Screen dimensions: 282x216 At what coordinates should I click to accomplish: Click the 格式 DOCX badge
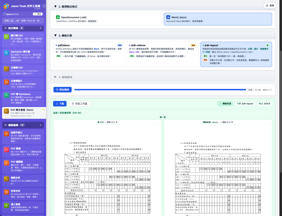(264, 104)
